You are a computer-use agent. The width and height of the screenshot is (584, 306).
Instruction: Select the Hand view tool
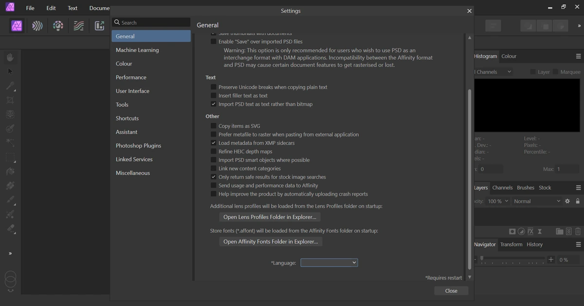[x=10, y=57]
